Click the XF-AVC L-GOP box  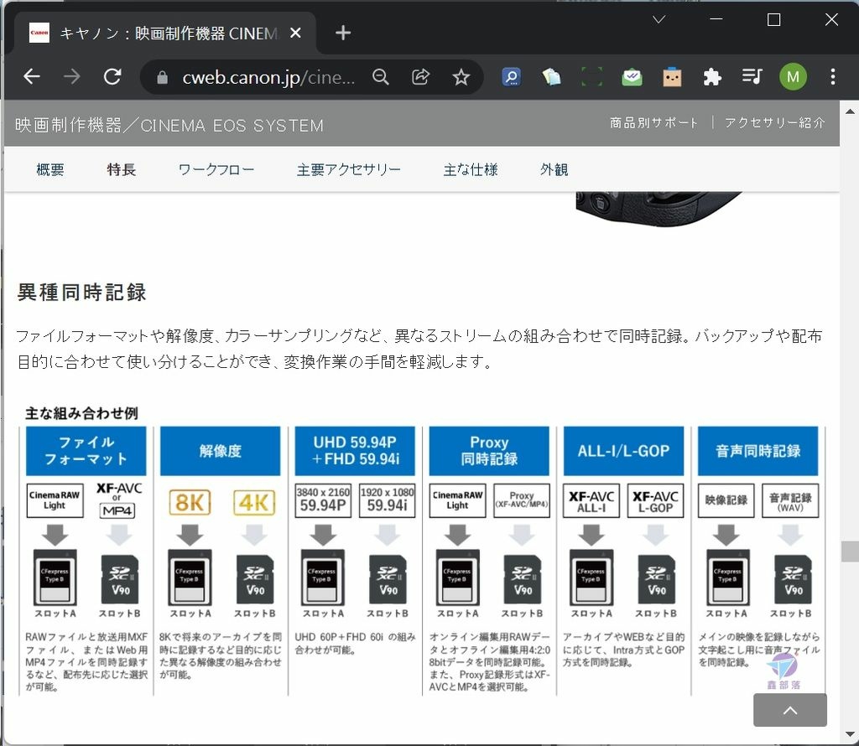(x=655, y=500)
